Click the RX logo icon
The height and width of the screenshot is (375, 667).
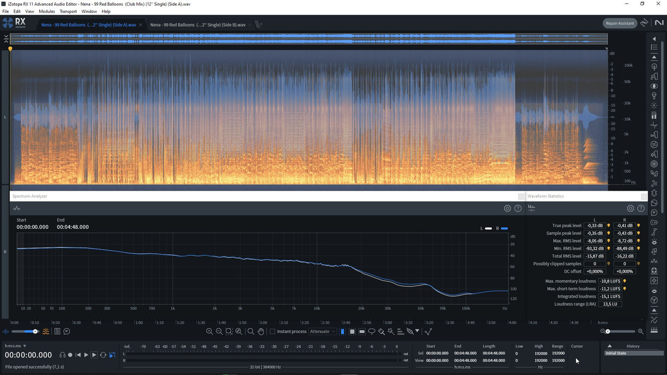pos(14,23)
